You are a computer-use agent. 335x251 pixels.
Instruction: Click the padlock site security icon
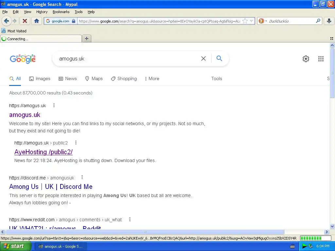tap(74, 21)
